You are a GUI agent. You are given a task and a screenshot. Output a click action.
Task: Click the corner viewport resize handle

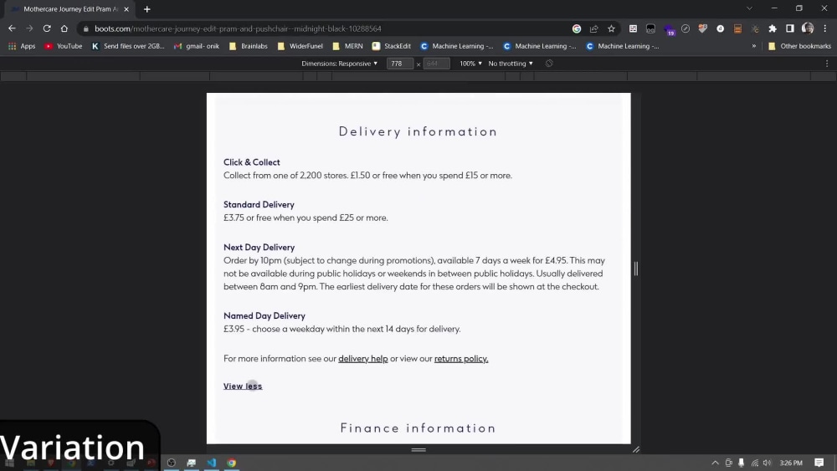pos(636,449)
